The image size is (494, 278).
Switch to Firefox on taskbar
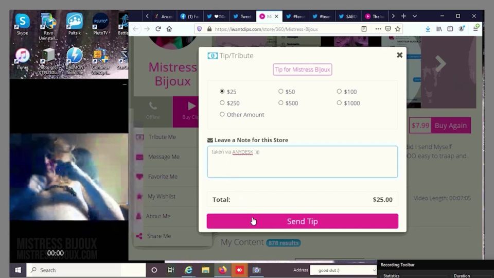[223, 270]
